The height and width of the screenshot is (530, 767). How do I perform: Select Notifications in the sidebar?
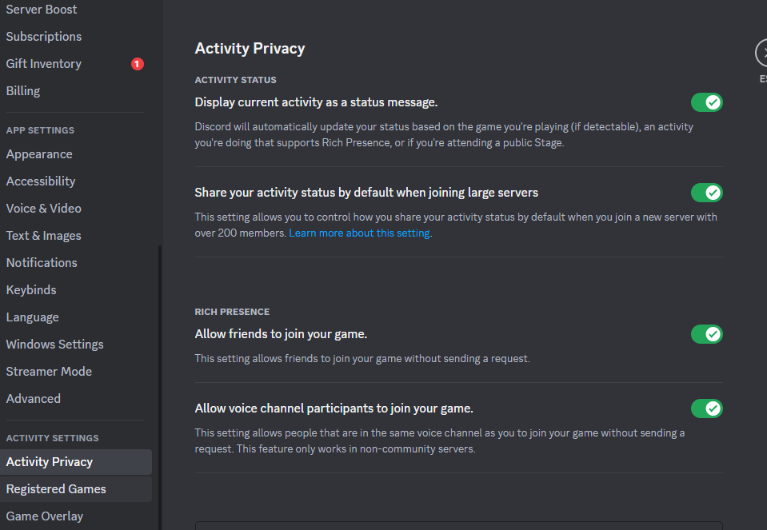point(42,263)
